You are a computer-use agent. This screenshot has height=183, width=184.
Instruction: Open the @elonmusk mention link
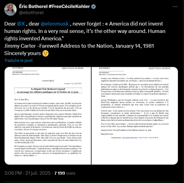(55, 24)
